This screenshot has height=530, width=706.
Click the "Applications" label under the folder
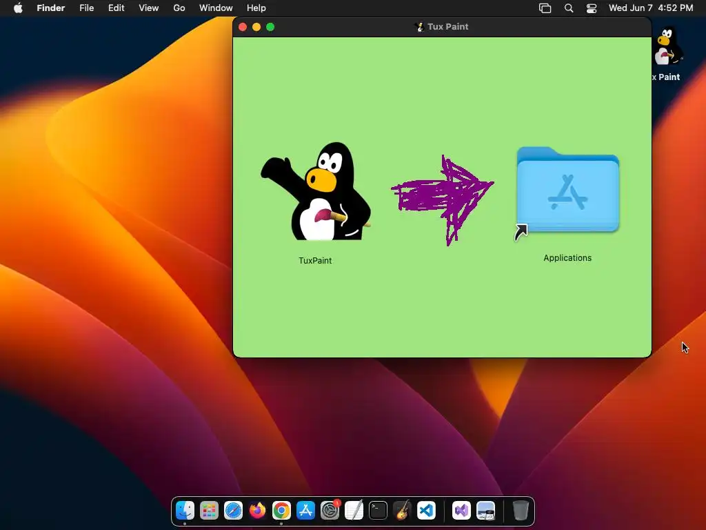567,258
